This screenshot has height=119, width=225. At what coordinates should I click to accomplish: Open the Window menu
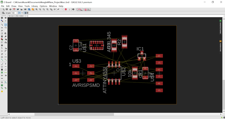[53, 6]
